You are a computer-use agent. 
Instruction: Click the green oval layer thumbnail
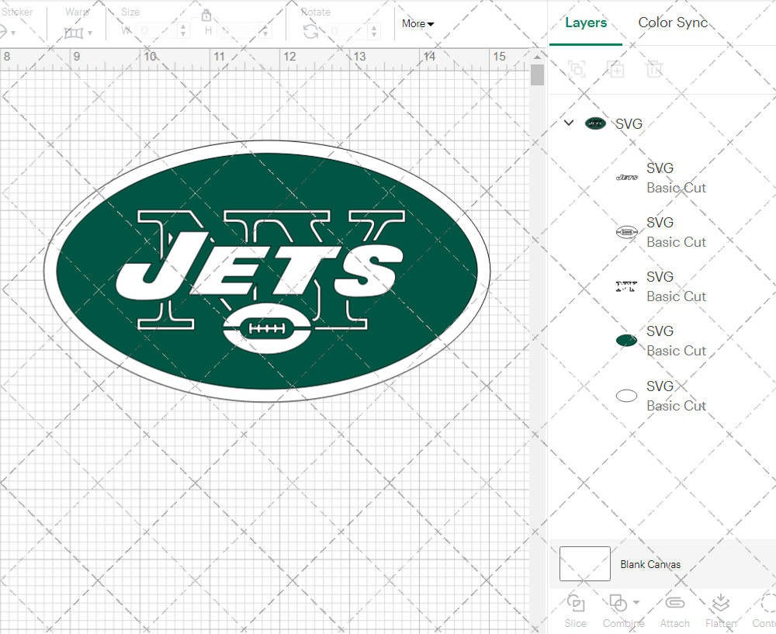pos(626,341)
